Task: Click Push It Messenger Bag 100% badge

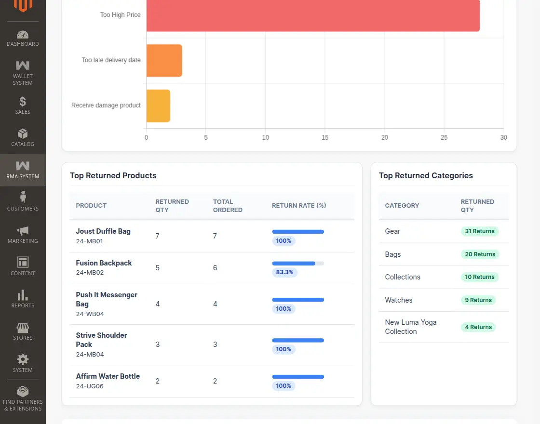Action: [x=283, y=309]
